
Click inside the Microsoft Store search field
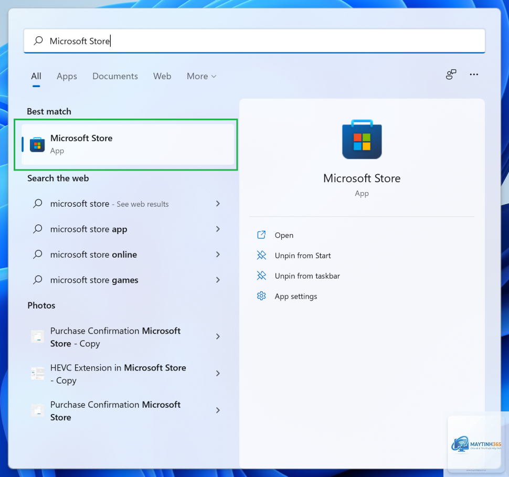click(254, 41)
